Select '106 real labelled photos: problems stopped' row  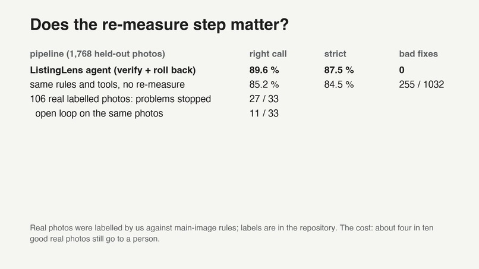click(x=121, y=99)
